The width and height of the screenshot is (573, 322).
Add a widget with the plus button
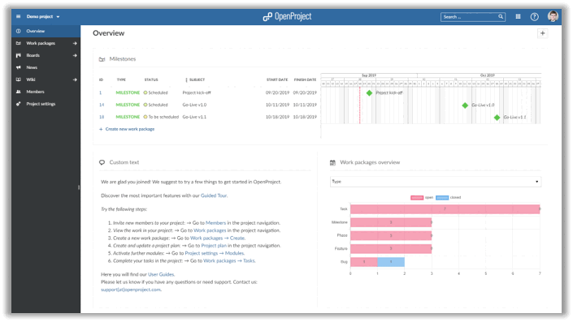542,33
